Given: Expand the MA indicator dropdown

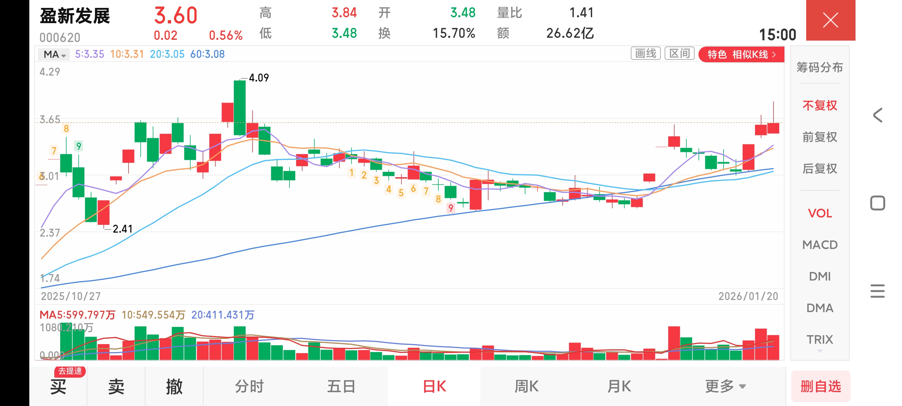Looking at the screenshot, I should (x=54, y=55).
